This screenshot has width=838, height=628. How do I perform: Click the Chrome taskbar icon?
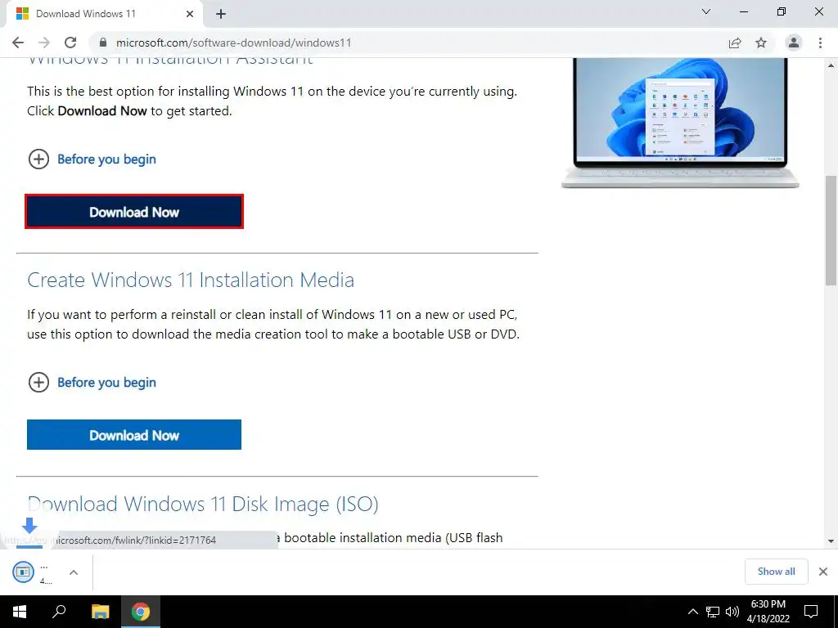click(x=141, y=612)
